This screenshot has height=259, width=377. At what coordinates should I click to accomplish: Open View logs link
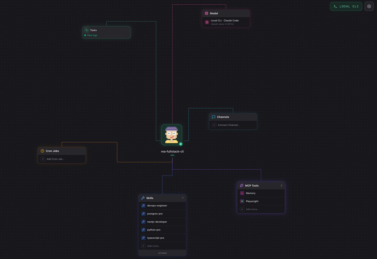[92, 35]
